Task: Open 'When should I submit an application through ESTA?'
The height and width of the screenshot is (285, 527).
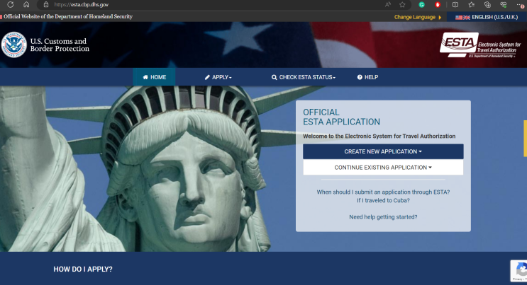Action: click(383, 192)
